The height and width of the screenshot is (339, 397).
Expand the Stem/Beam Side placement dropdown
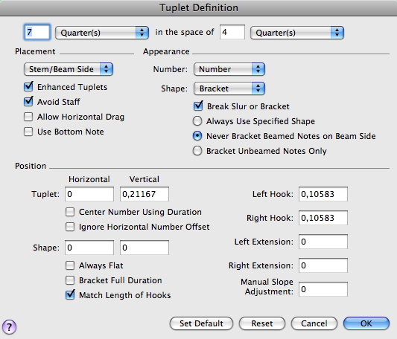coord(69,69)
